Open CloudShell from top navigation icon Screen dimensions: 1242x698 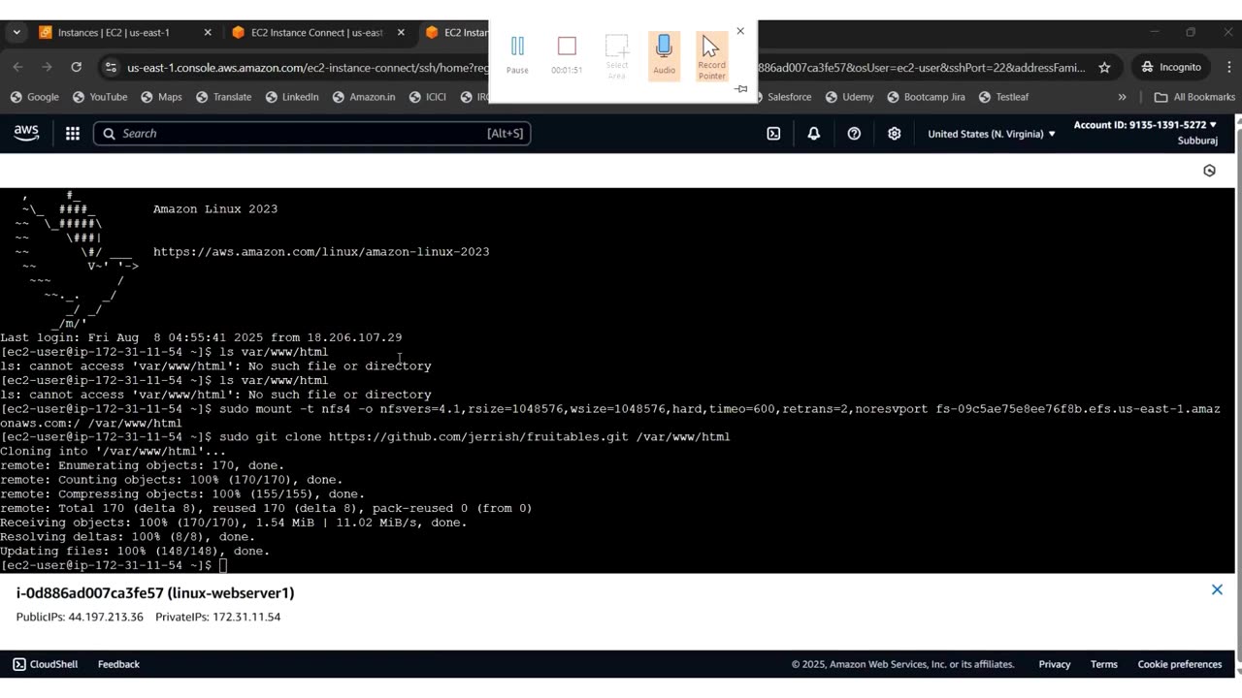click(773, 134)
